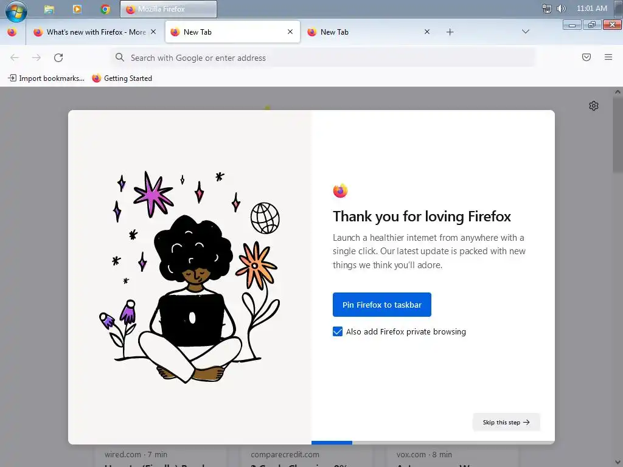Uncheck Also add Firefox private browsing

pos(337,331)
